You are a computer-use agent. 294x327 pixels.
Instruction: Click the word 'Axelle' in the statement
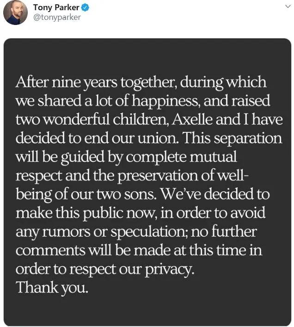(192, 120)
